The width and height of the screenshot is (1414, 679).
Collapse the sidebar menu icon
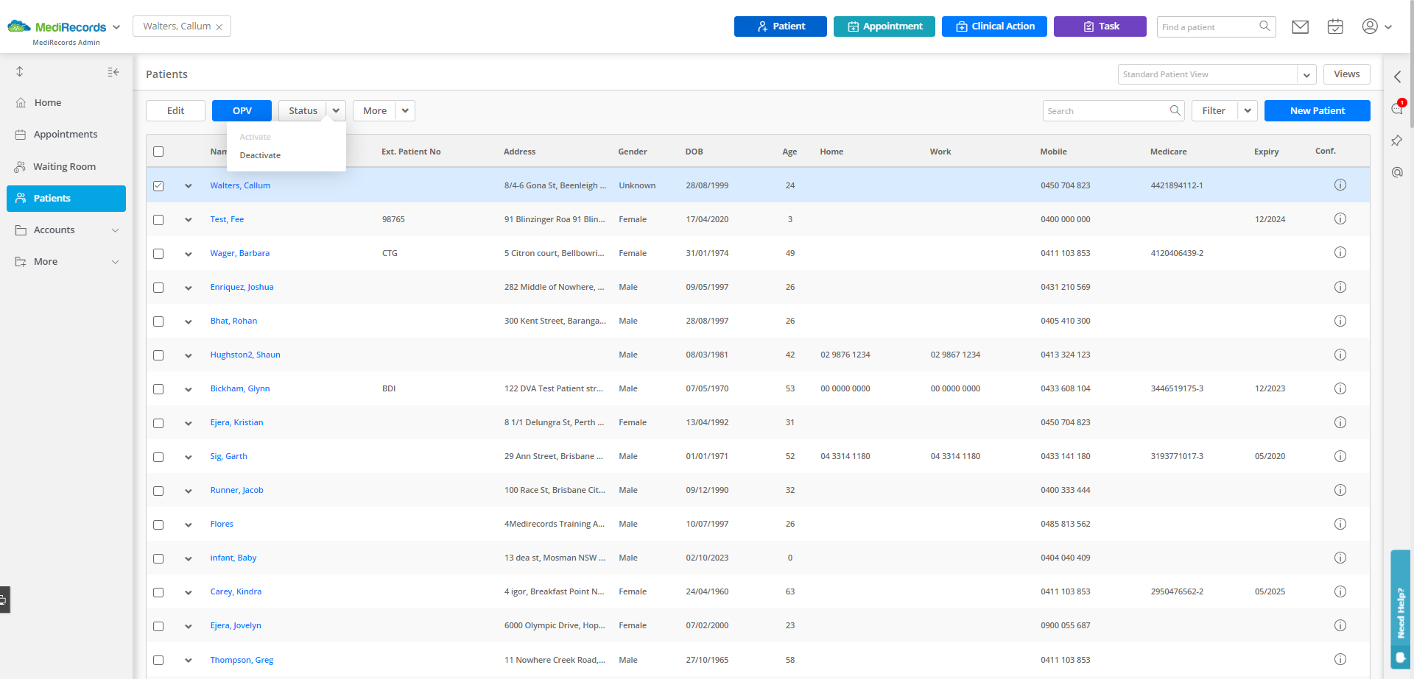tap(113, 72)
